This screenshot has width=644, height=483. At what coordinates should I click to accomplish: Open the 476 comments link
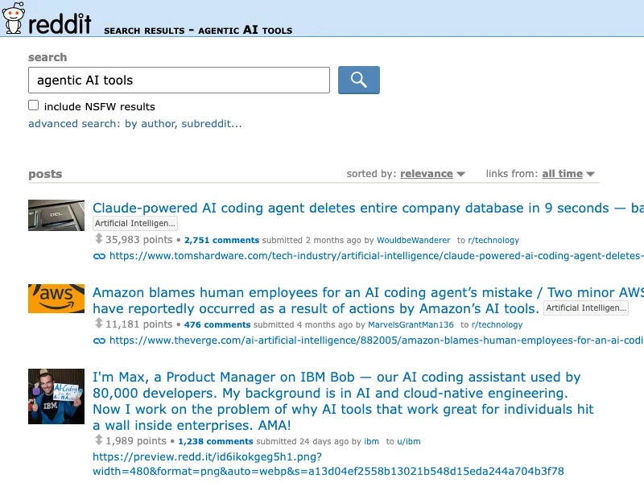pyautogui.click(x=217, y=325)
